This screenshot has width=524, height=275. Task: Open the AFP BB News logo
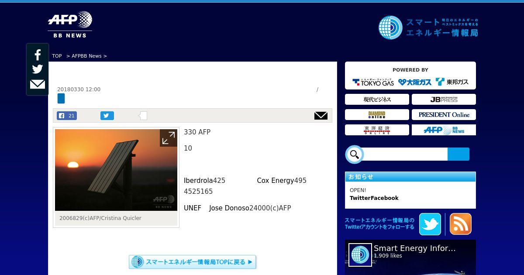pos(70,24)
